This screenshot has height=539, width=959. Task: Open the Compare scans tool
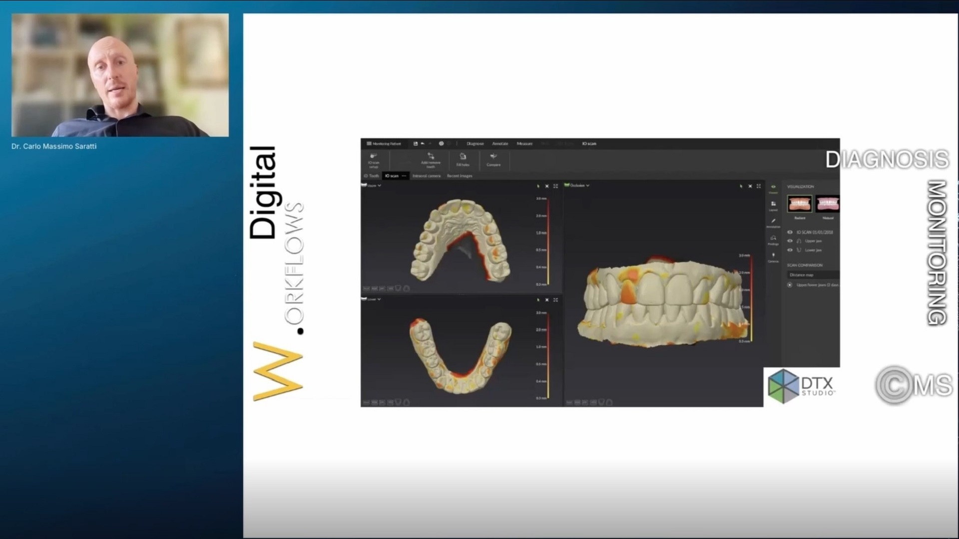(493, 160)
